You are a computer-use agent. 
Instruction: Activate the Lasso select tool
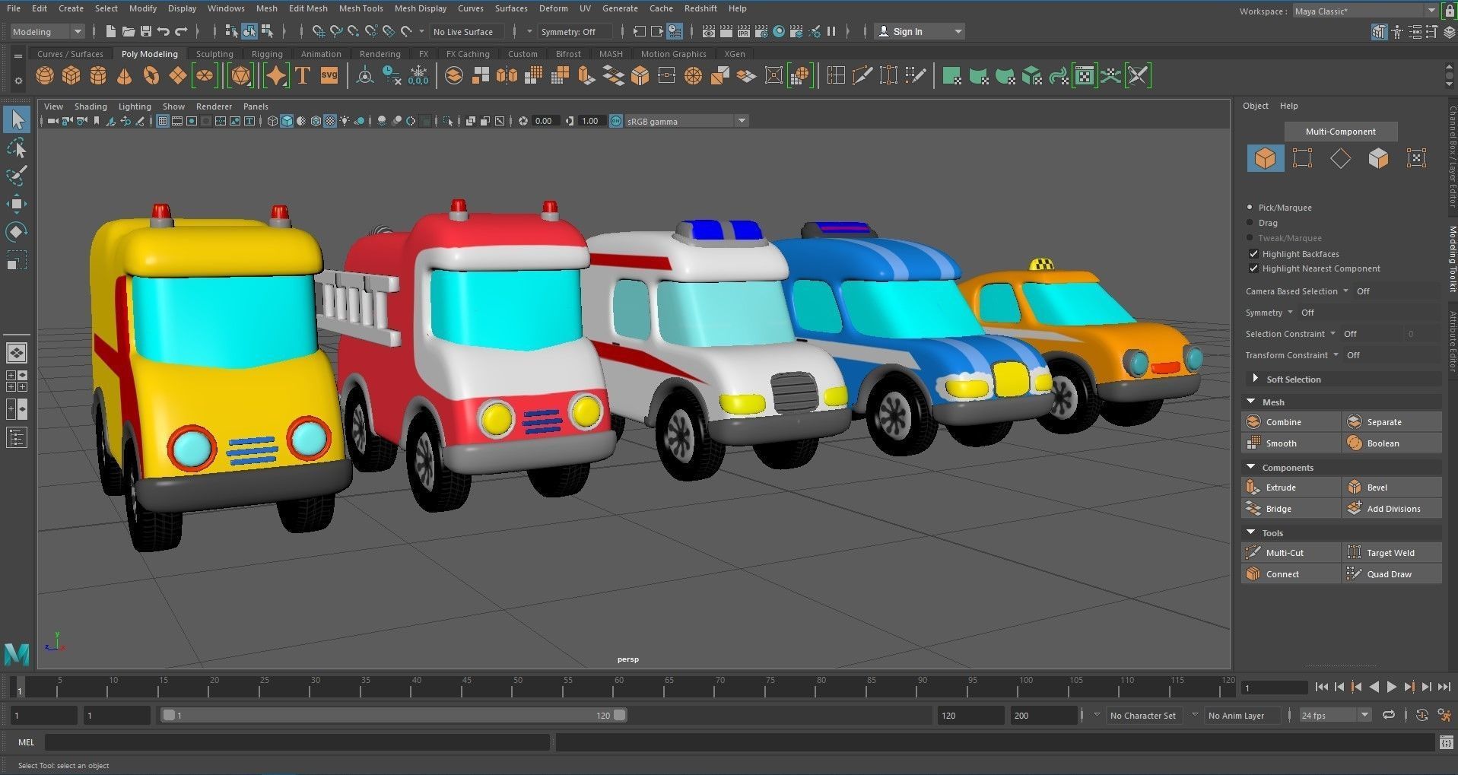coord(17,148)
